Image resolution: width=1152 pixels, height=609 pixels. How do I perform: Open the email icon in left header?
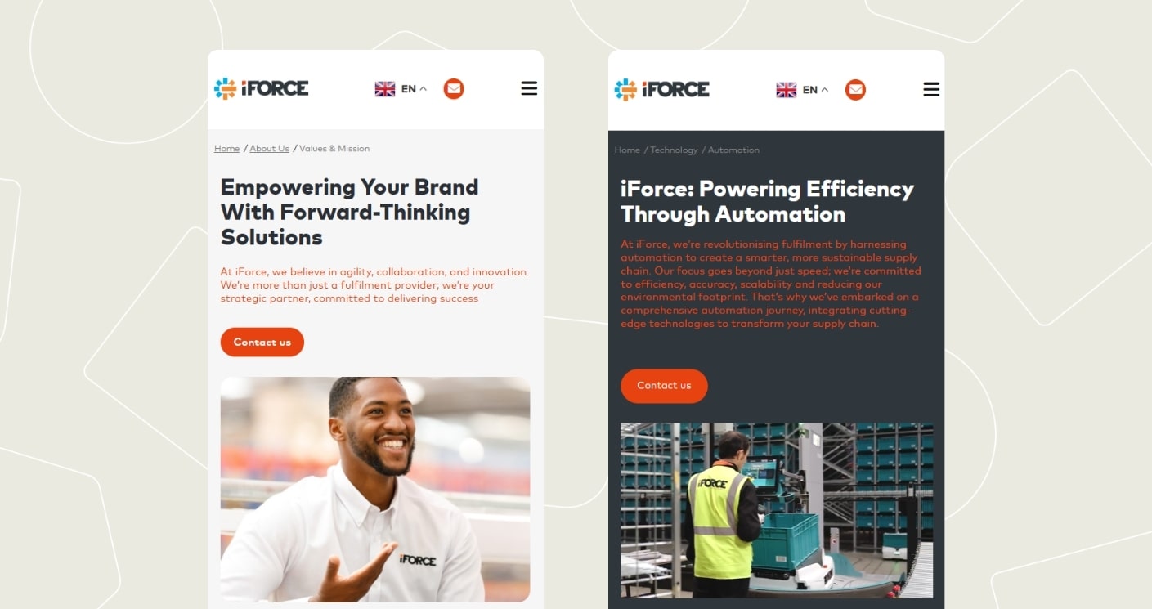click(x=454, y=88)
